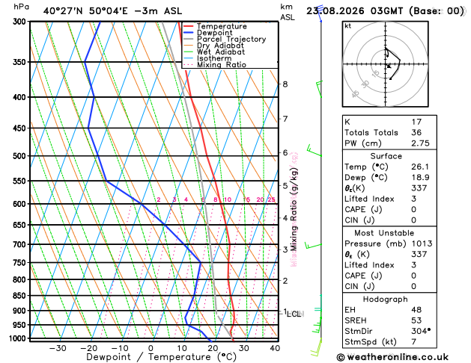The image size is (471, 363).
Task: Click the blue wind barb at 300 hPa
Action: pos(320,13)
